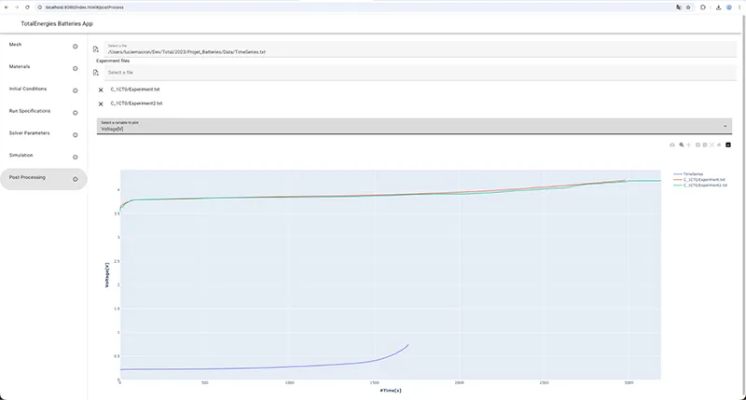The width and height of the screenshot is (746, 400).
Task: Click the C_1CT0/Experiment2.txt file name
Action: [136, 103]
